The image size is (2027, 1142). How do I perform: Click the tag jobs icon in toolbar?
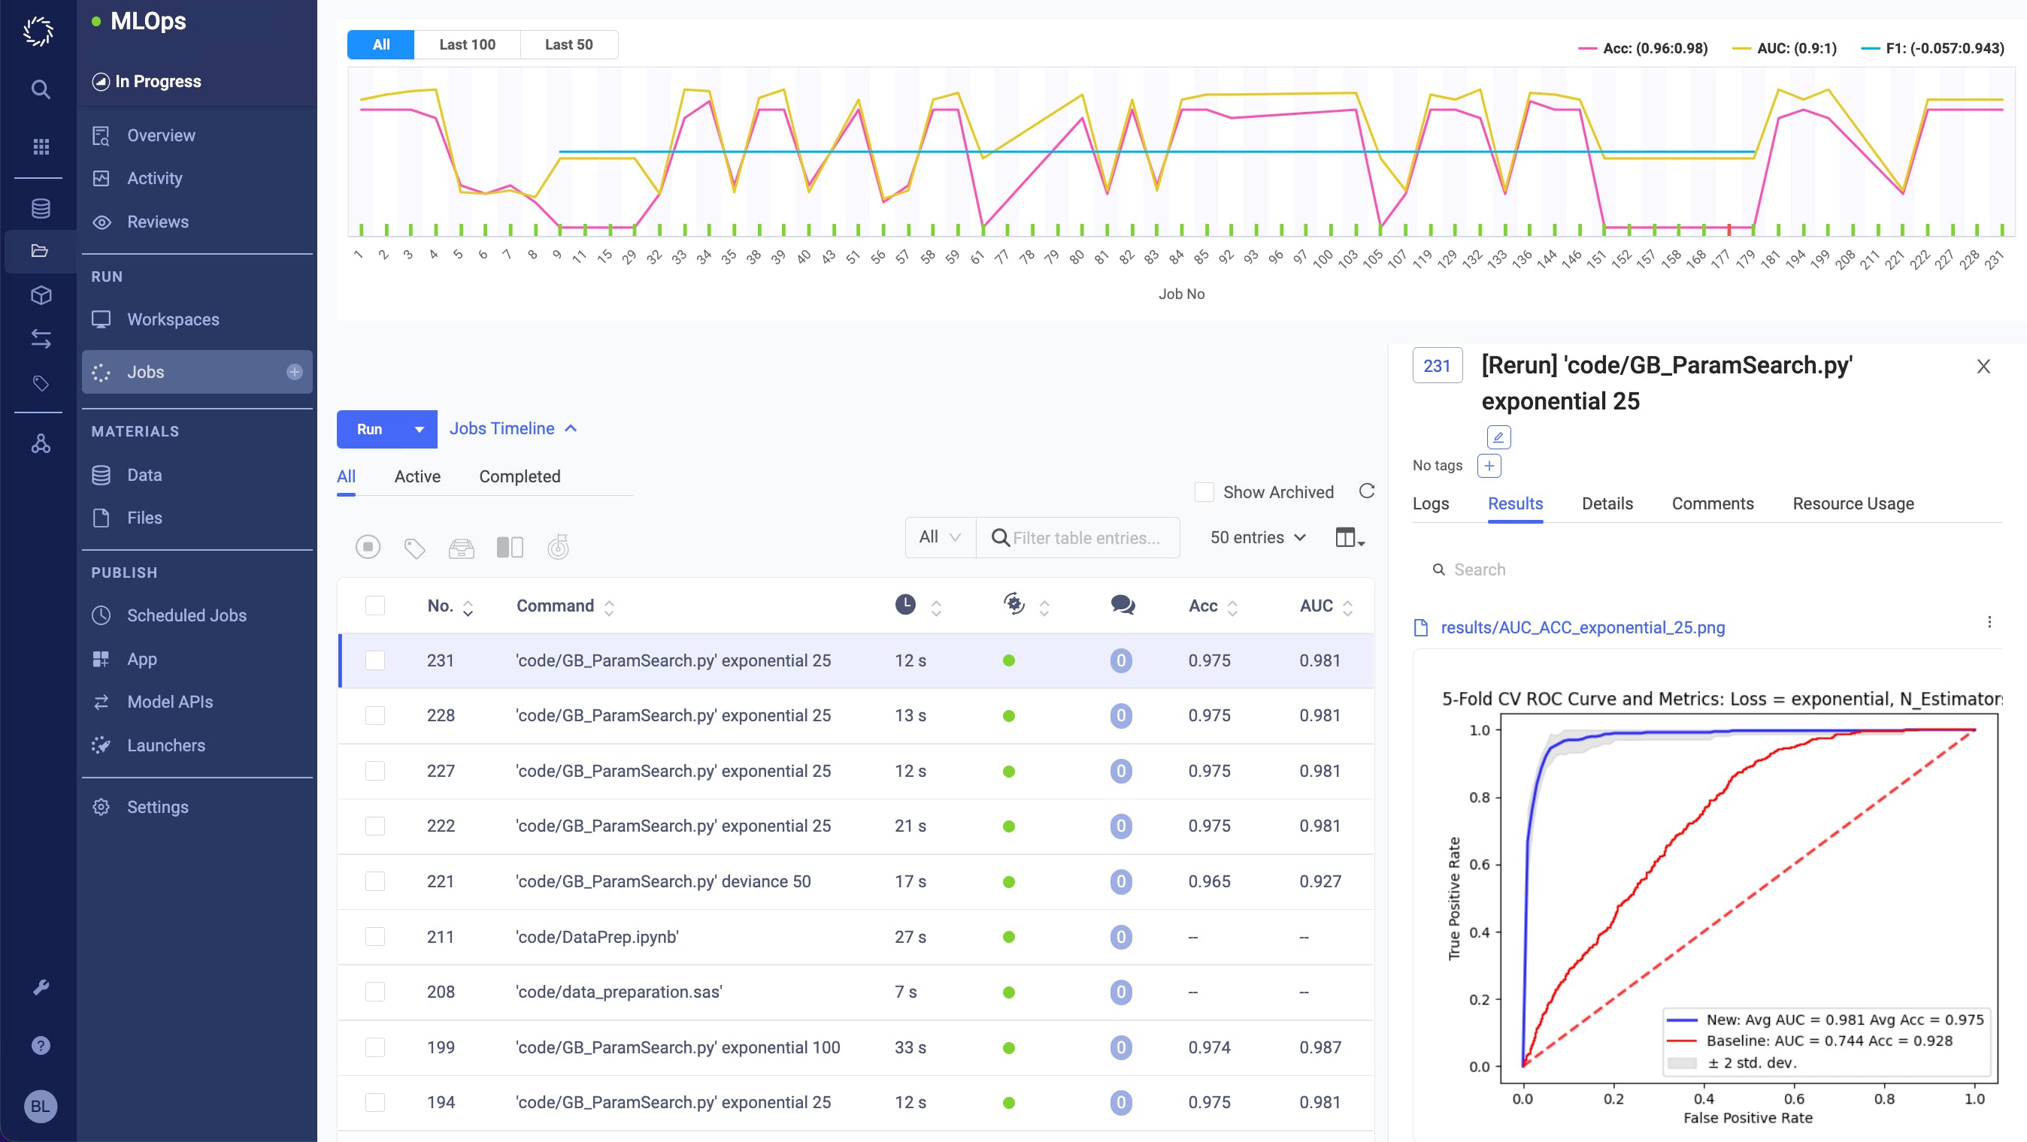[415, 548]
